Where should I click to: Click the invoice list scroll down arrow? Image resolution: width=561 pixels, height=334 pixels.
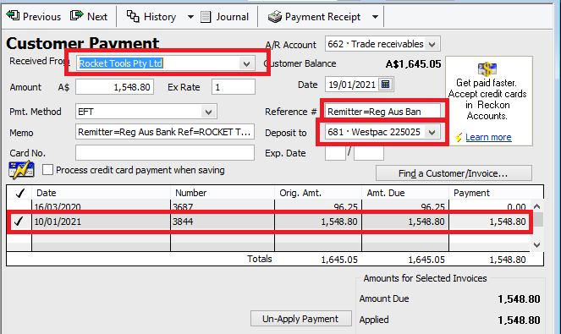(x=536, y=245)
